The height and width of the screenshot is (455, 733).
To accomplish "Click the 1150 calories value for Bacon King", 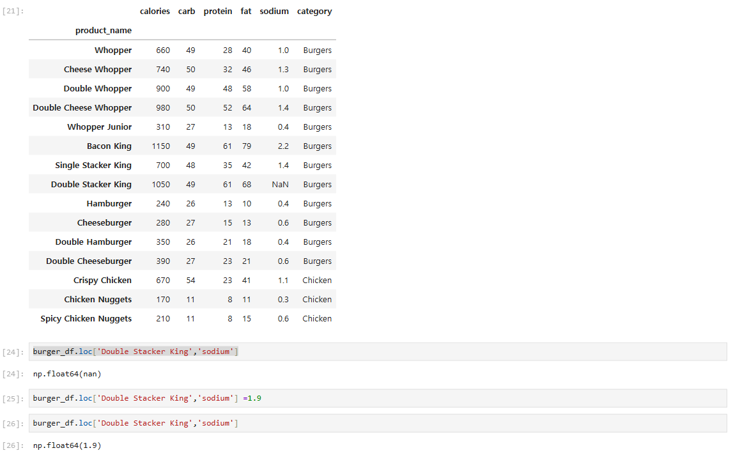I will pos(161,146).
